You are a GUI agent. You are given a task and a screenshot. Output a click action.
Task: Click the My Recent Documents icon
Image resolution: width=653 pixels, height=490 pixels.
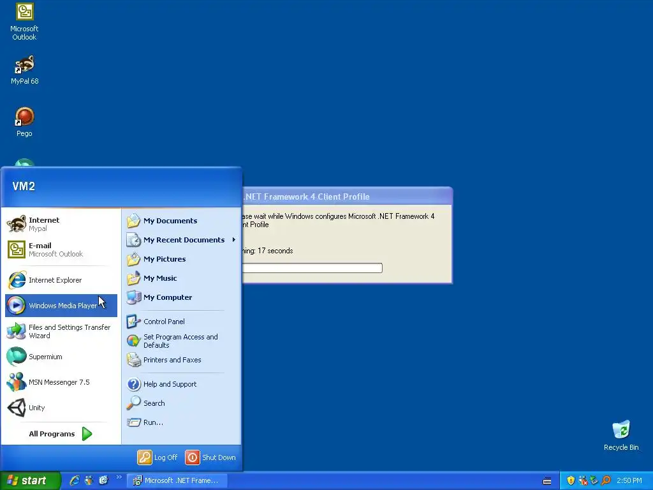134,240
